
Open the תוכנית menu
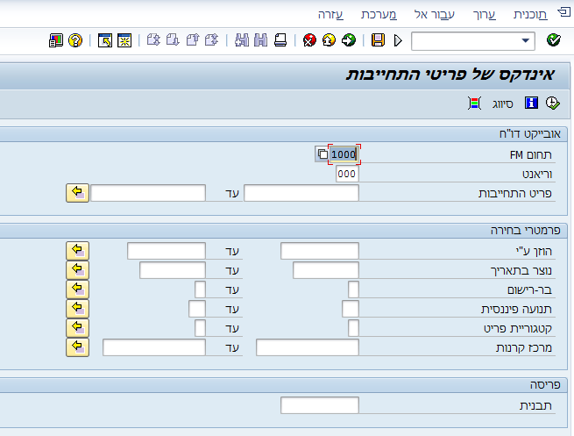coord(530,15)
